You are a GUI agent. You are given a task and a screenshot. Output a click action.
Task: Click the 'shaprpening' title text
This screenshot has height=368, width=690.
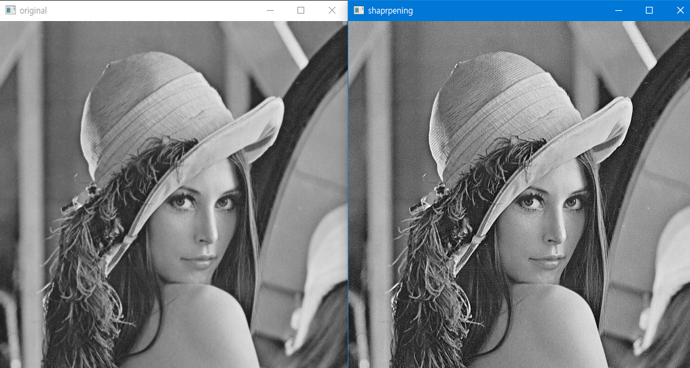391,11
